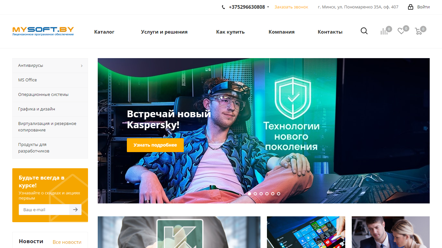This screenshot has width=442, height=248.
Task: Select the second banner slide dot
Action: 255,194
